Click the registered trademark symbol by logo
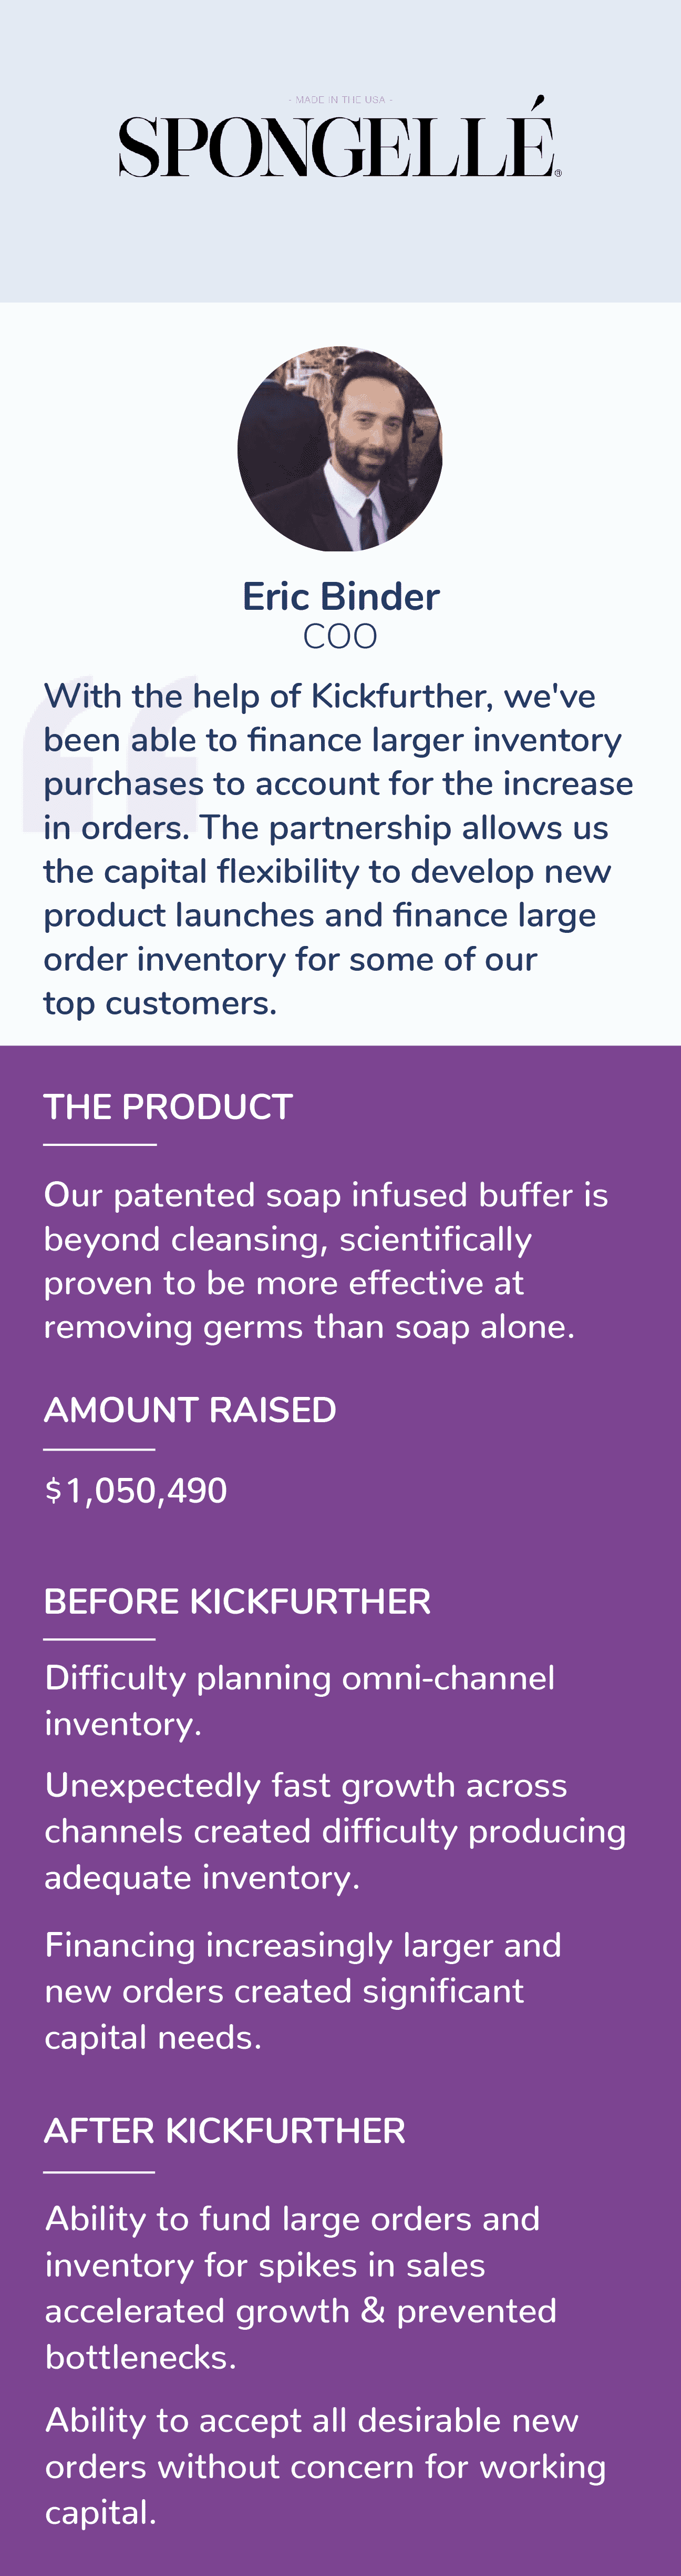Screen dimensions: 681x2576 click(x=557, y=173)
